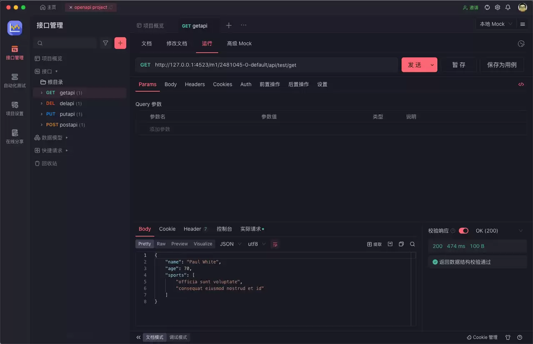Open 在线分享 in the sidebar
Viewport: 533px width, 344px height.
(15, 136)
